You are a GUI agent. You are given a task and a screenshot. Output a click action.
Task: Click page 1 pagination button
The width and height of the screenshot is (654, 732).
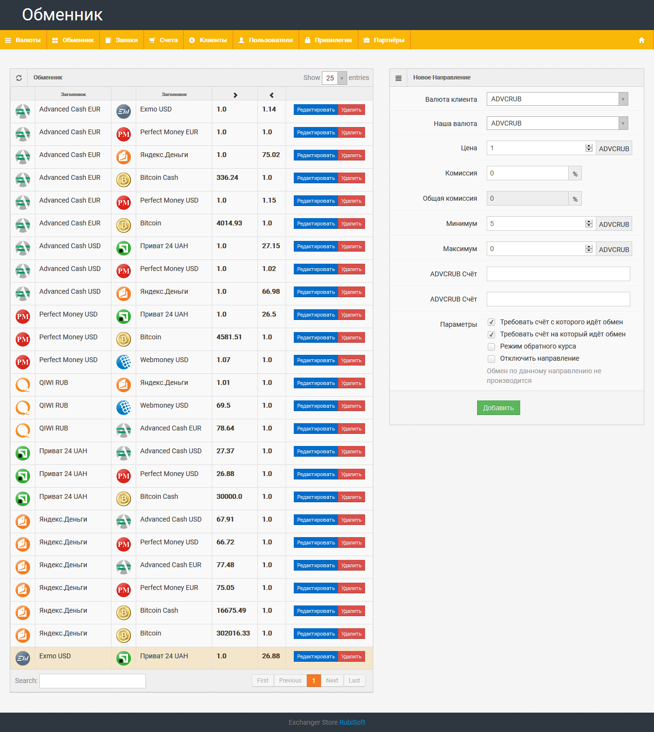click(314, 681)
